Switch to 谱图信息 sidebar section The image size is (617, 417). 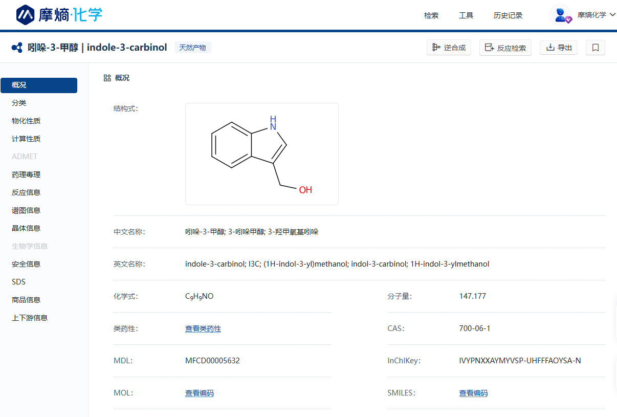click(26, 210)
